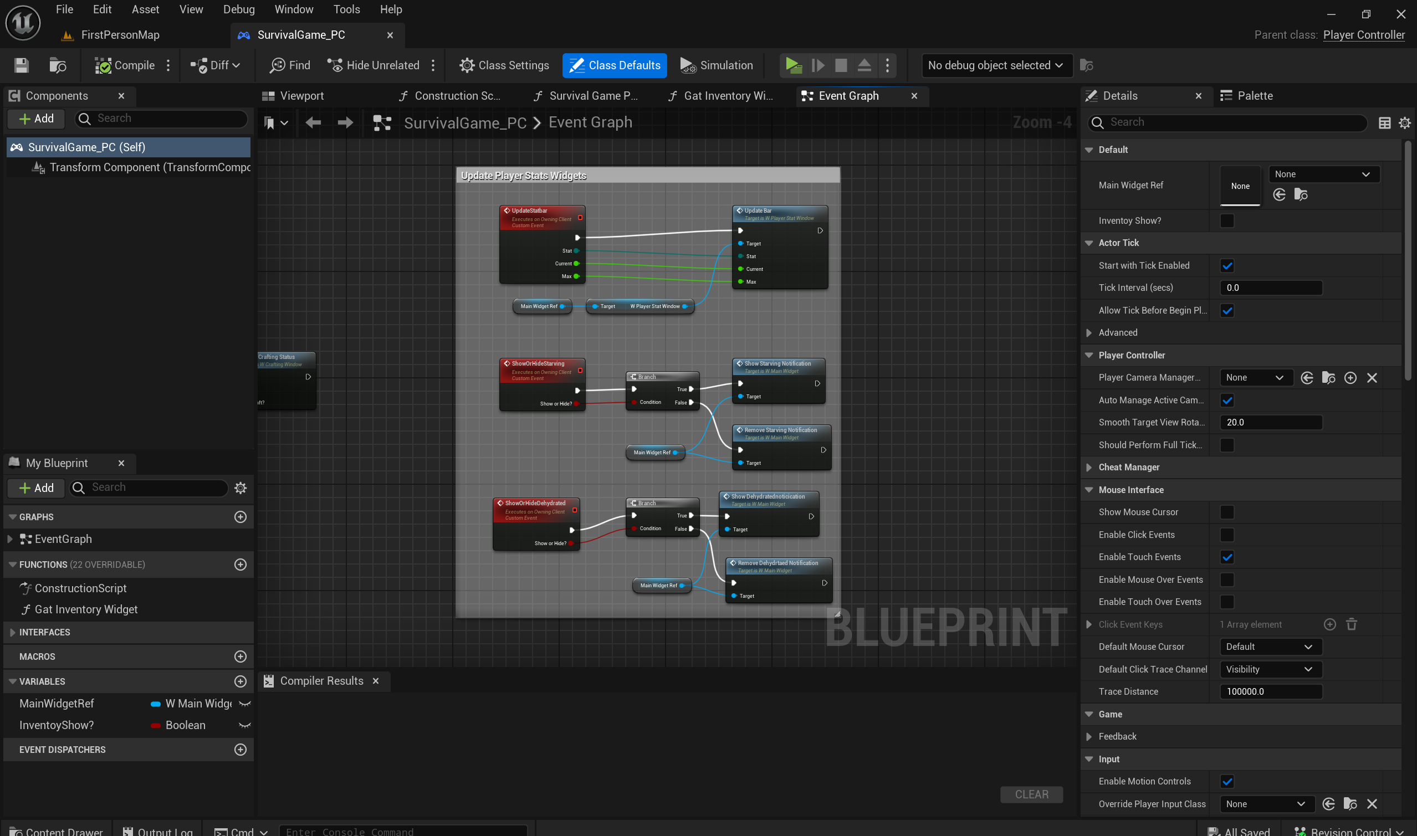Click the Class Settings gear icon
The image size is (1417, 836).
tap(467, 65)
